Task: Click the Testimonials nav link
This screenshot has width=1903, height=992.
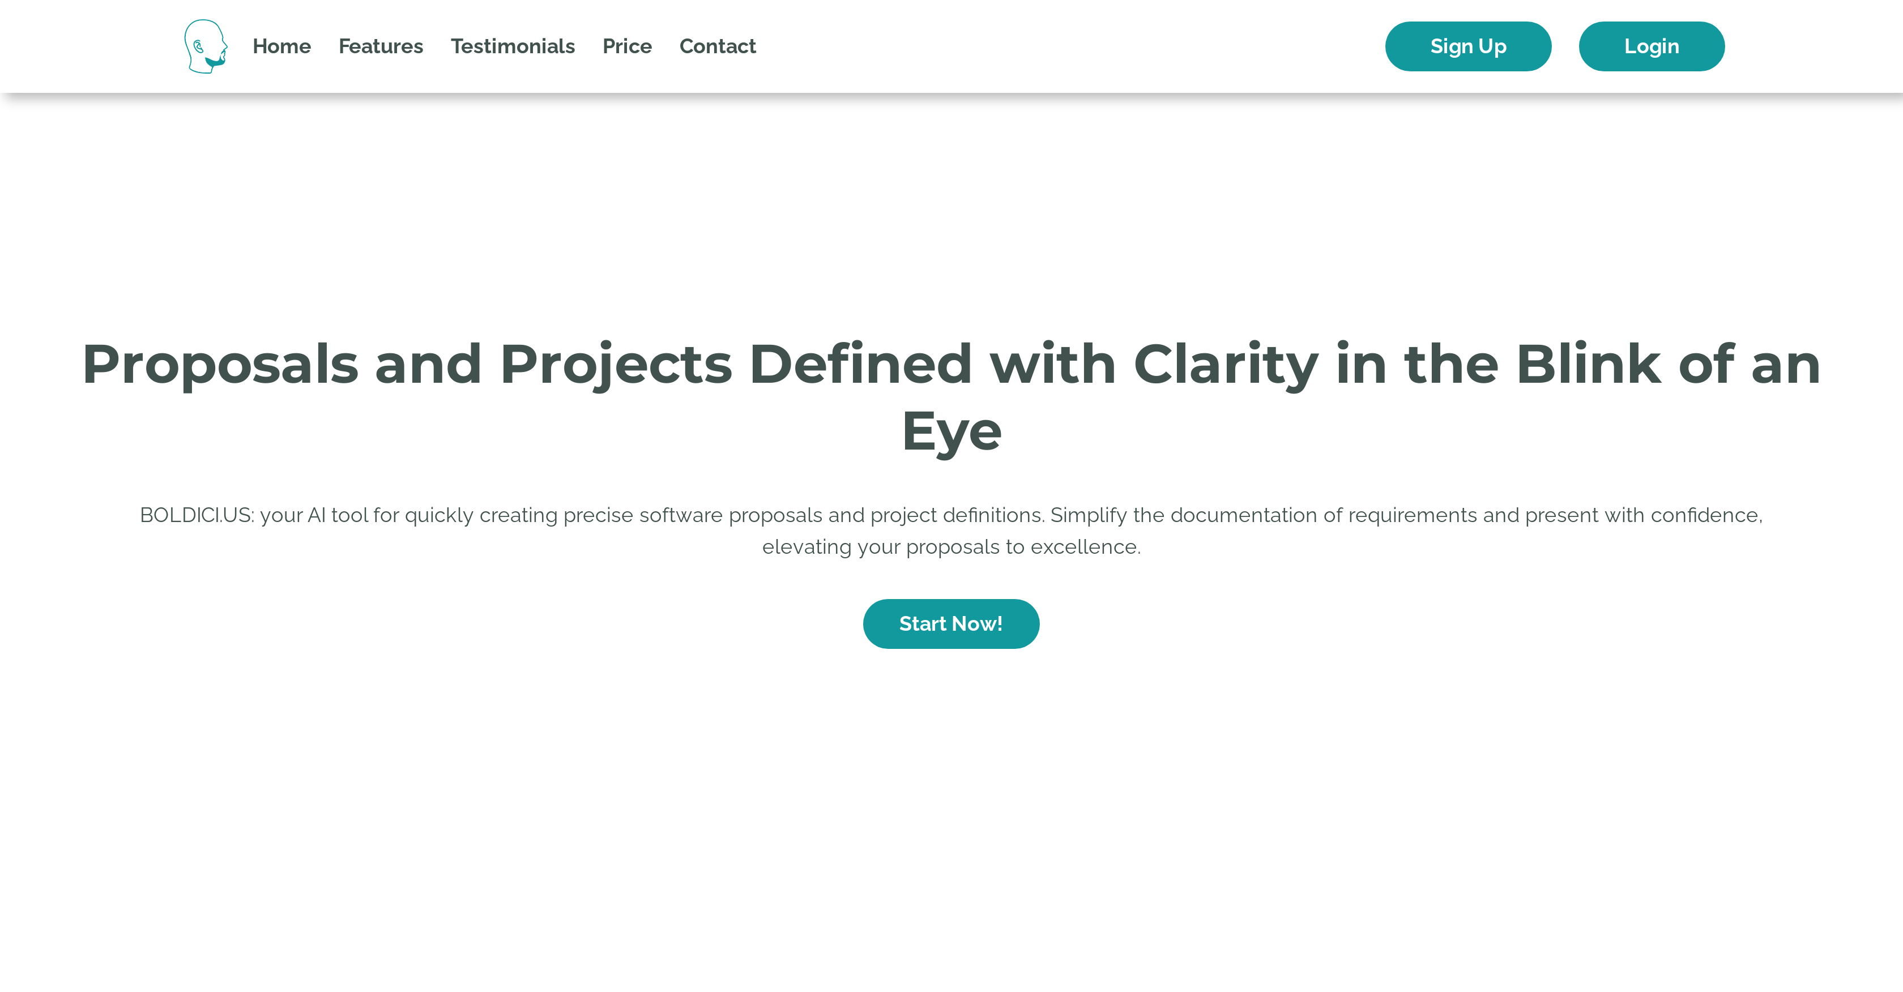Action: [512, 46]
